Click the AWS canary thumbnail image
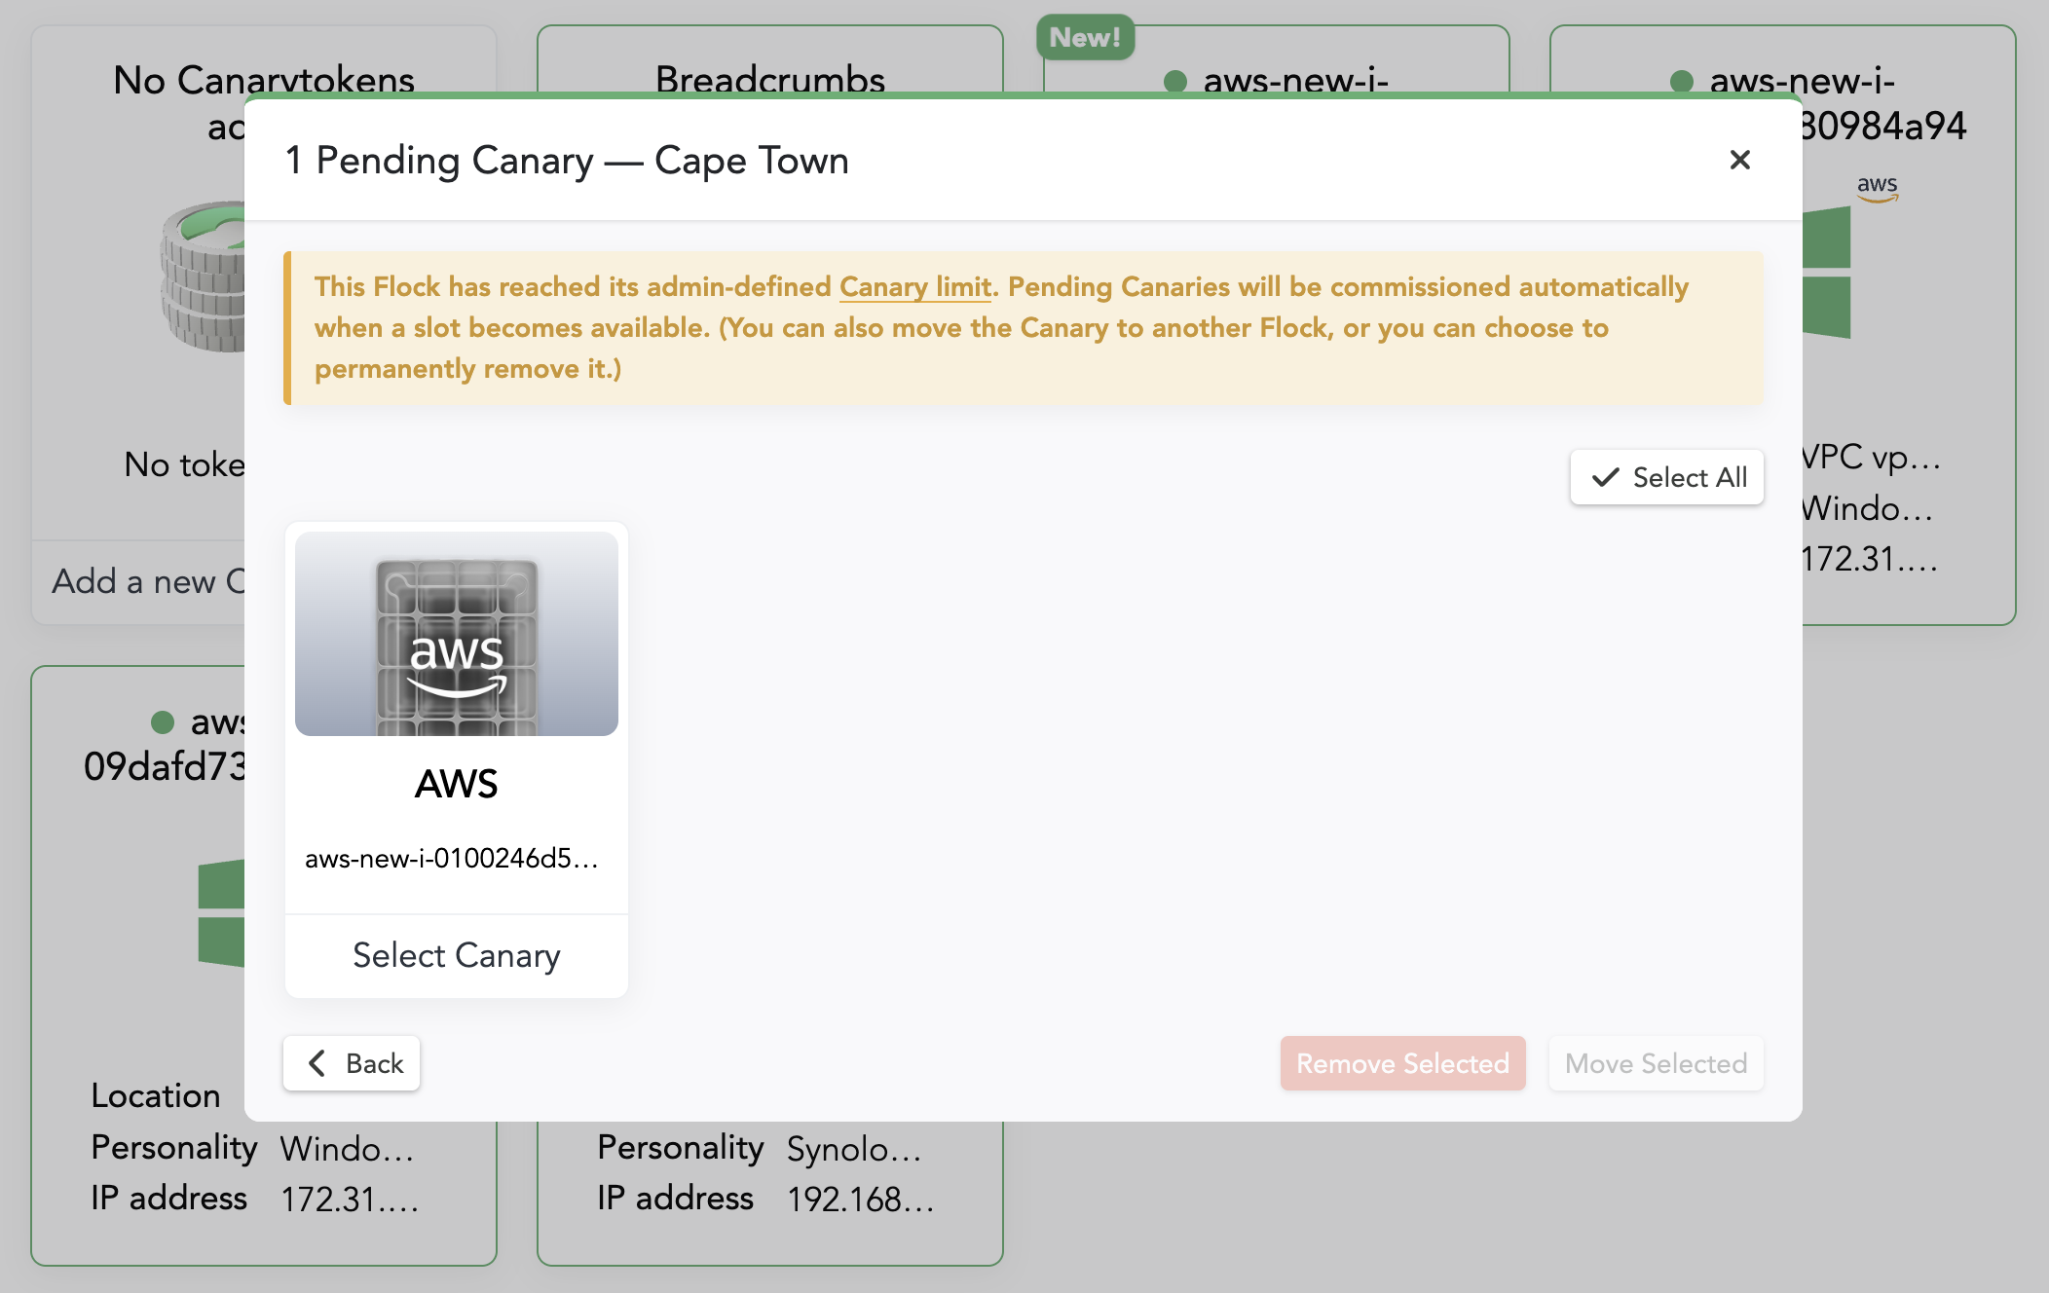2049x1293 pixels. (x=456, y=634)
